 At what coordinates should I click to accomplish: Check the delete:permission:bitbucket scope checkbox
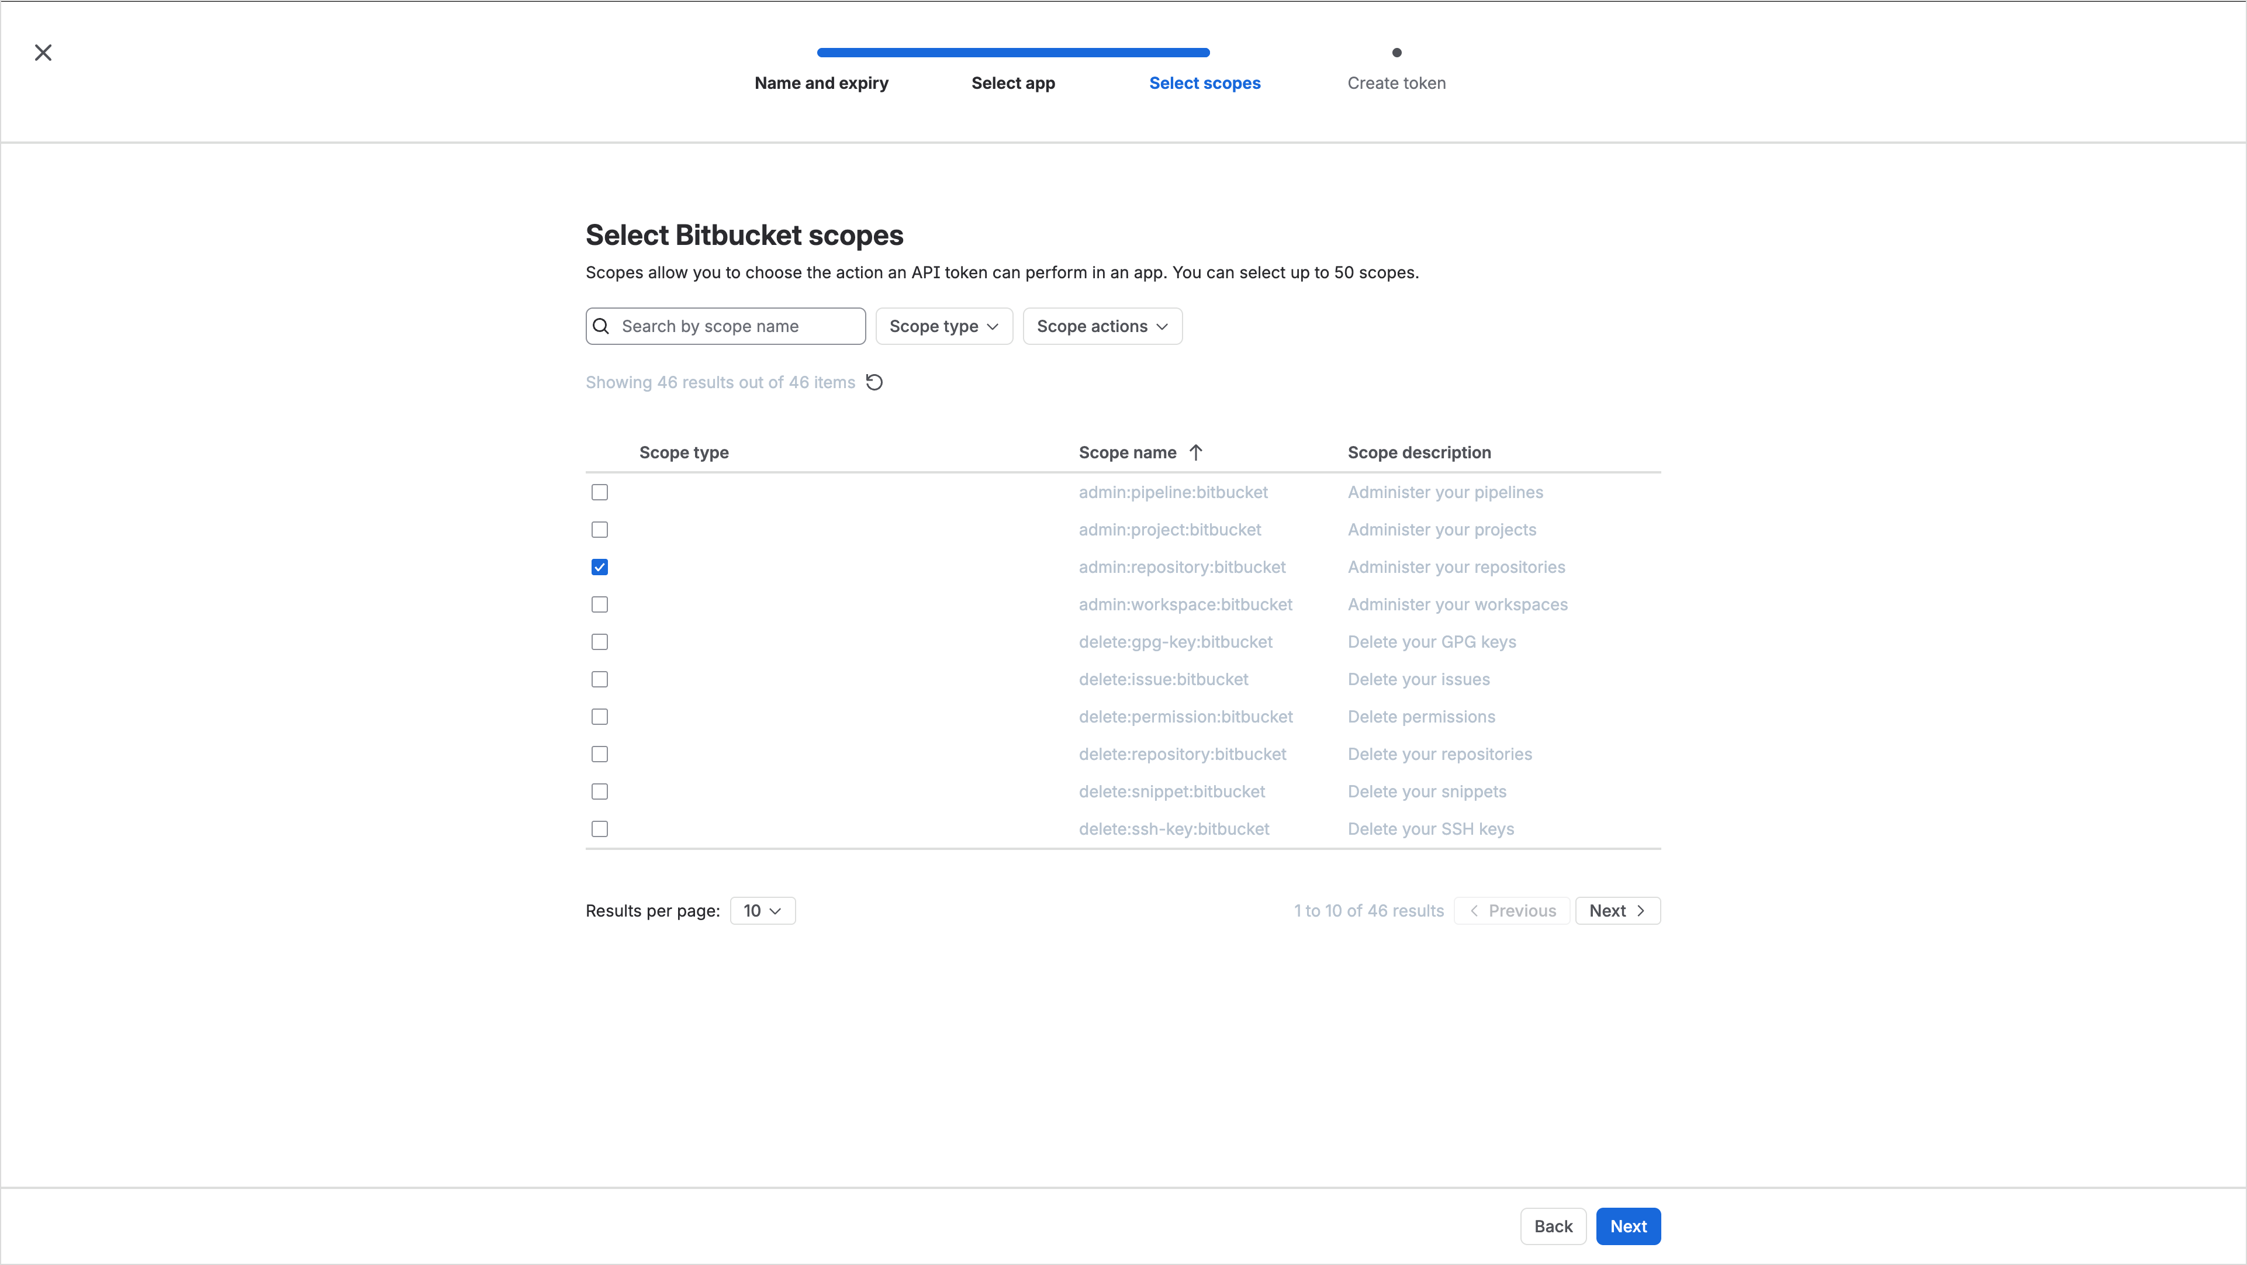click(599, 717)
